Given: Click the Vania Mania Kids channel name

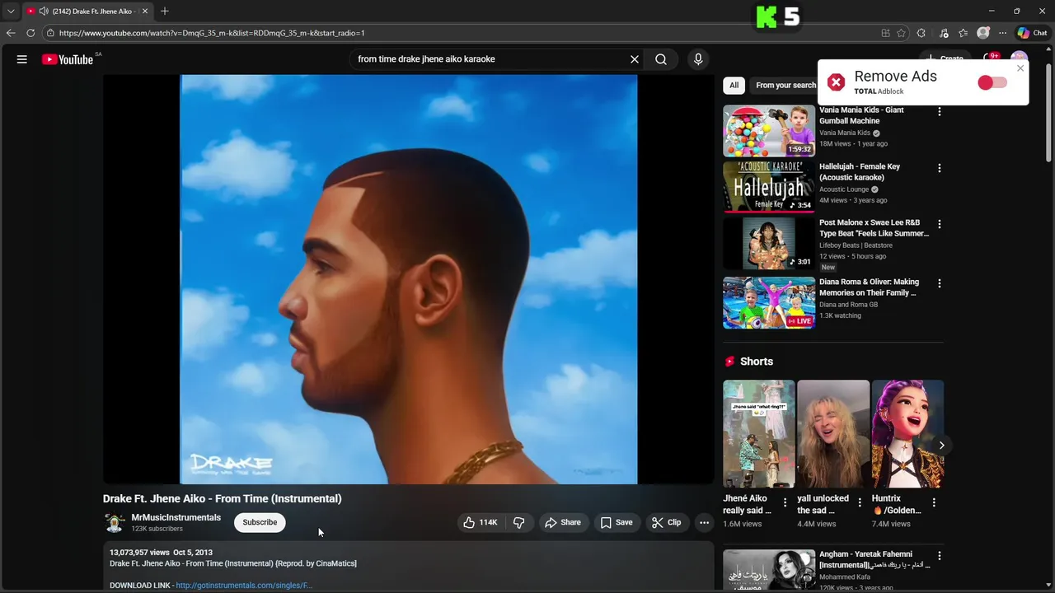Looking at the screenshot, I should pos(845,133).
